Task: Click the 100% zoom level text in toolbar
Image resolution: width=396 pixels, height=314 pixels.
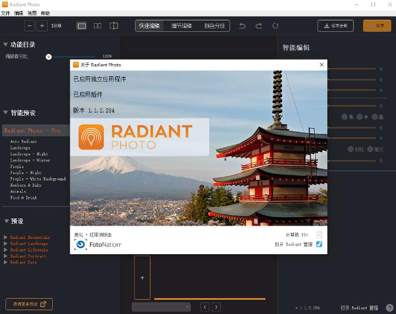Action: pos(57,26)
